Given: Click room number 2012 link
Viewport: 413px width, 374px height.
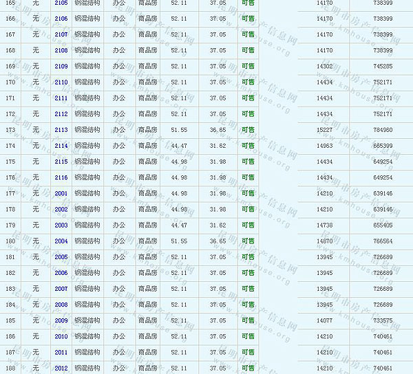Looking at the screenshot, I should pos(61,368).
